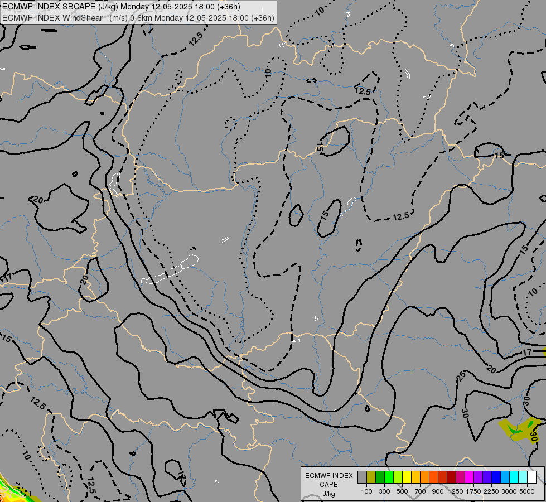Screen dimensions: 546x502
Task: Click the WindShear 0-6km title line
Action: [138, 18]
